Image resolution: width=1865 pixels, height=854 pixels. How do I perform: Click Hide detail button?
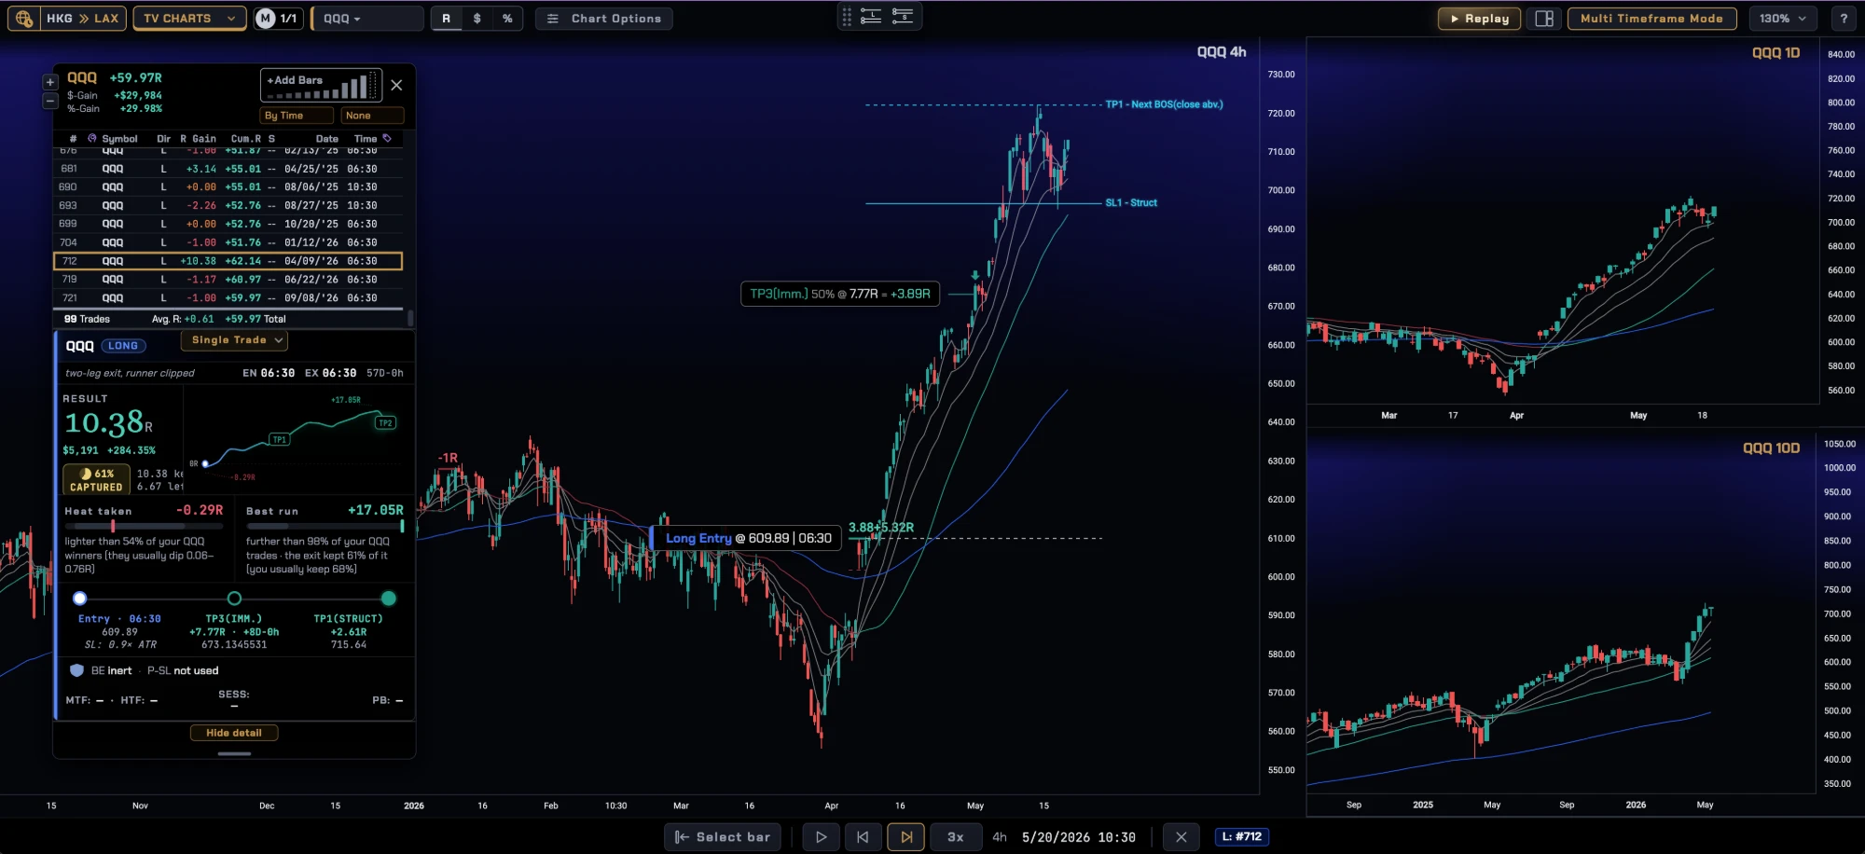coord(234,733)
